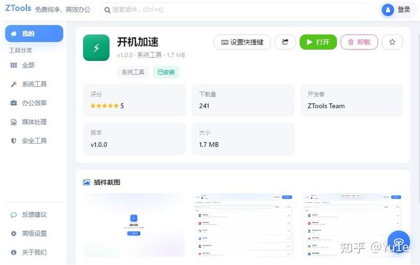The width and height of the screenshot is (420, 265).
Task: Click the 已安装 status badge
Action: point(166,72)
